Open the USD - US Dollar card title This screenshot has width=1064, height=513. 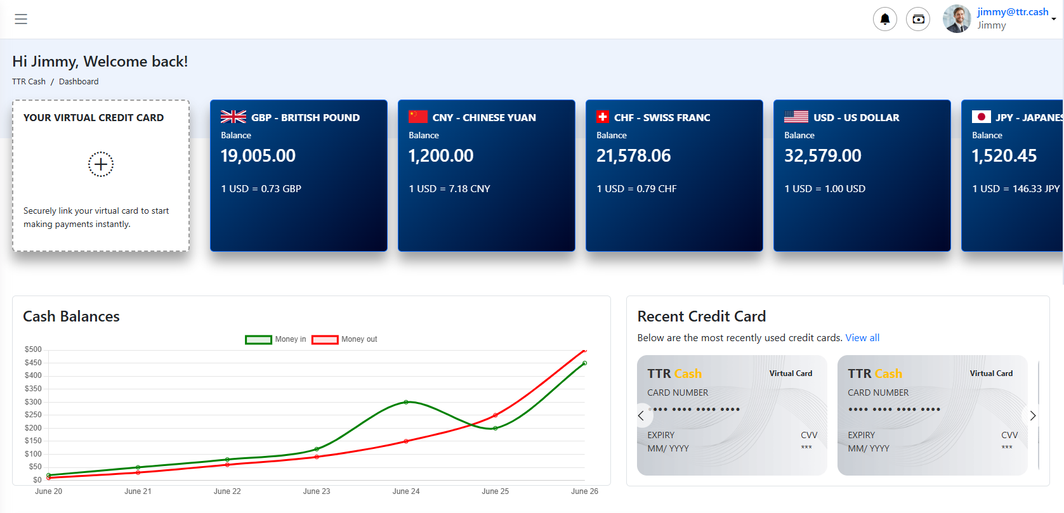(857, 117)
